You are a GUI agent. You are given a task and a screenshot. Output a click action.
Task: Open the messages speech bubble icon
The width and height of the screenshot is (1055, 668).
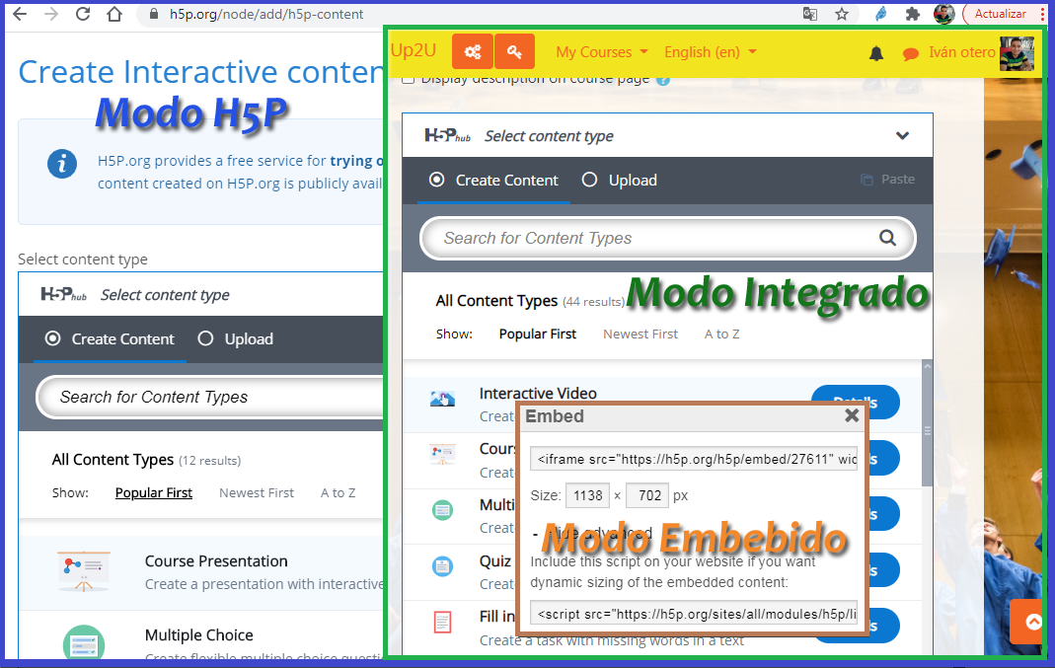click(910, 53)
